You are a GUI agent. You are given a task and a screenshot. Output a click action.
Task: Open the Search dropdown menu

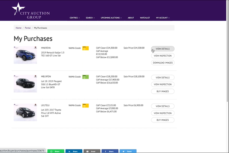(90, 18)
